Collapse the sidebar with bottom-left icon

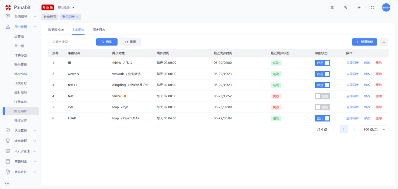click(x=7, y=183)
